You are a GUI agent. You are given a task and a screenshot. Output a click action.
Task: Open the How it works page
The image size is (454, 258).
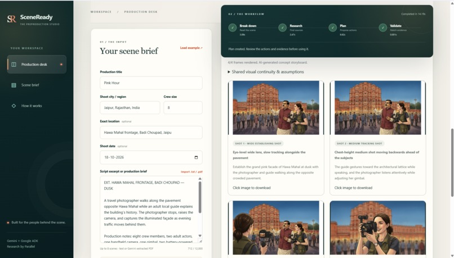click(32, 106)
